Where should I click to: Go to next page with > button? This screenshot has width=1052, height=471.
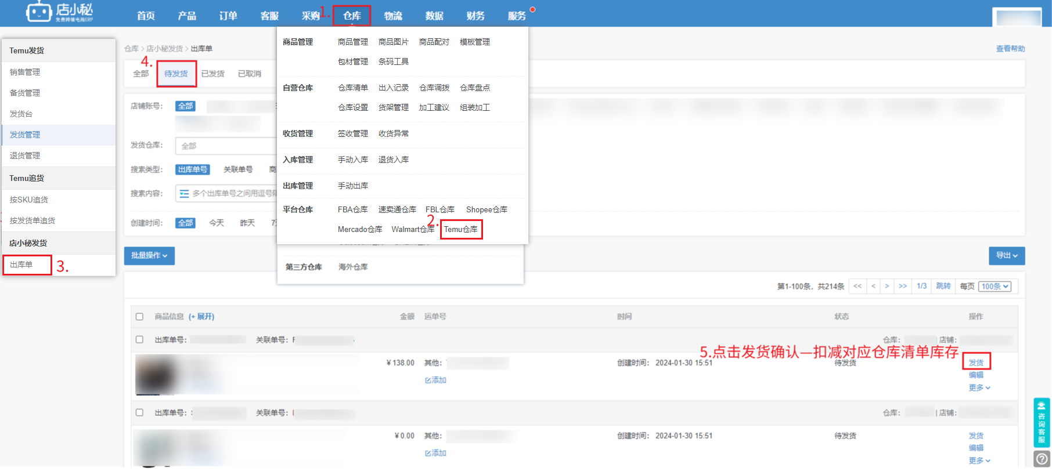tap(887, 286)
